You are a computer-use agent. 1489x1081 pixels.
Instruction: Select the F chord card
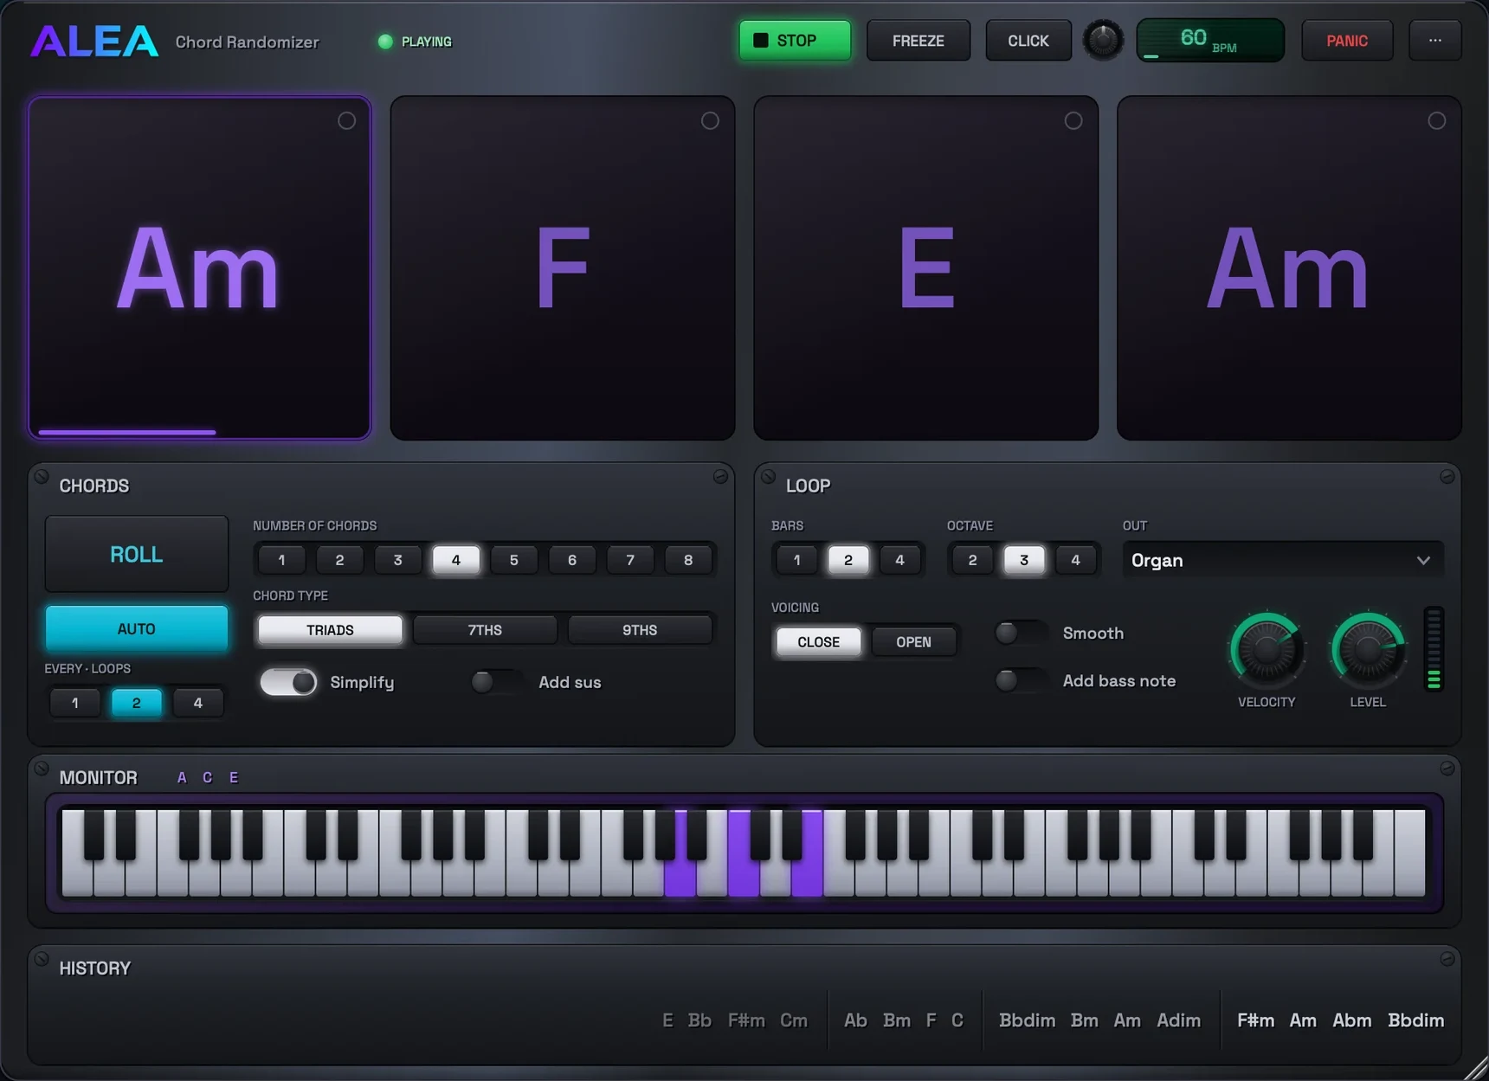563,268
